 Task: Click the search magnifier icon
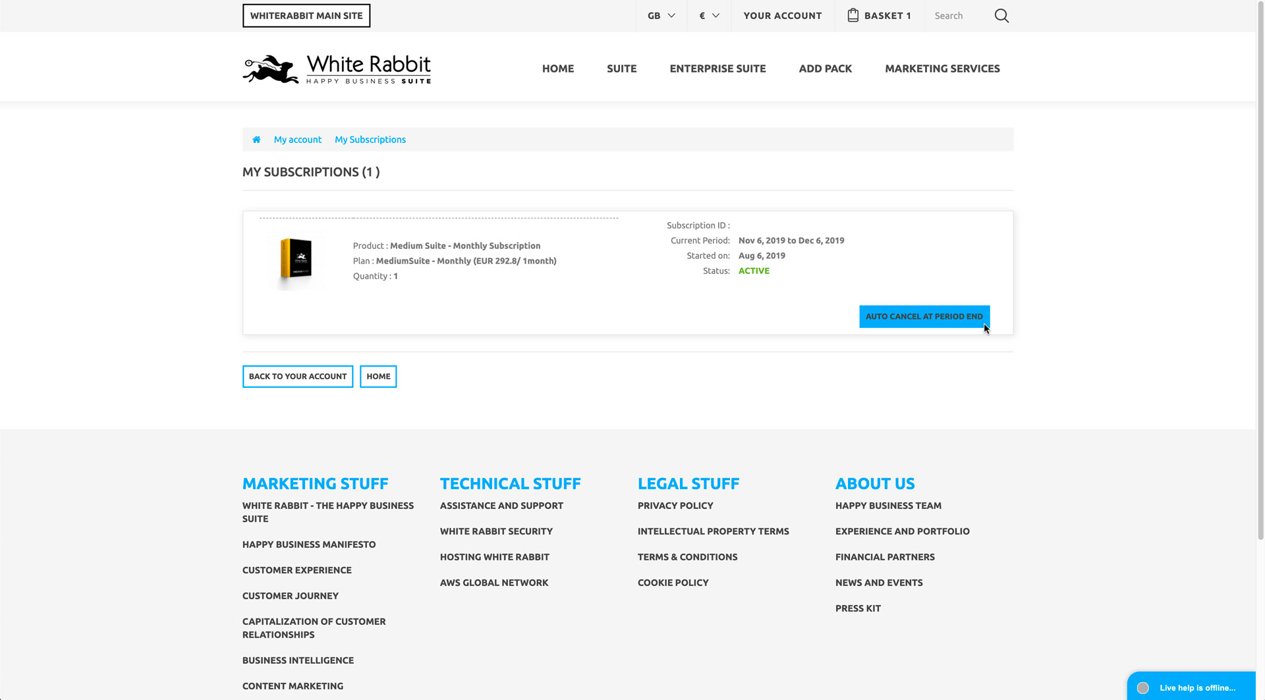(x=1001, y=16)
